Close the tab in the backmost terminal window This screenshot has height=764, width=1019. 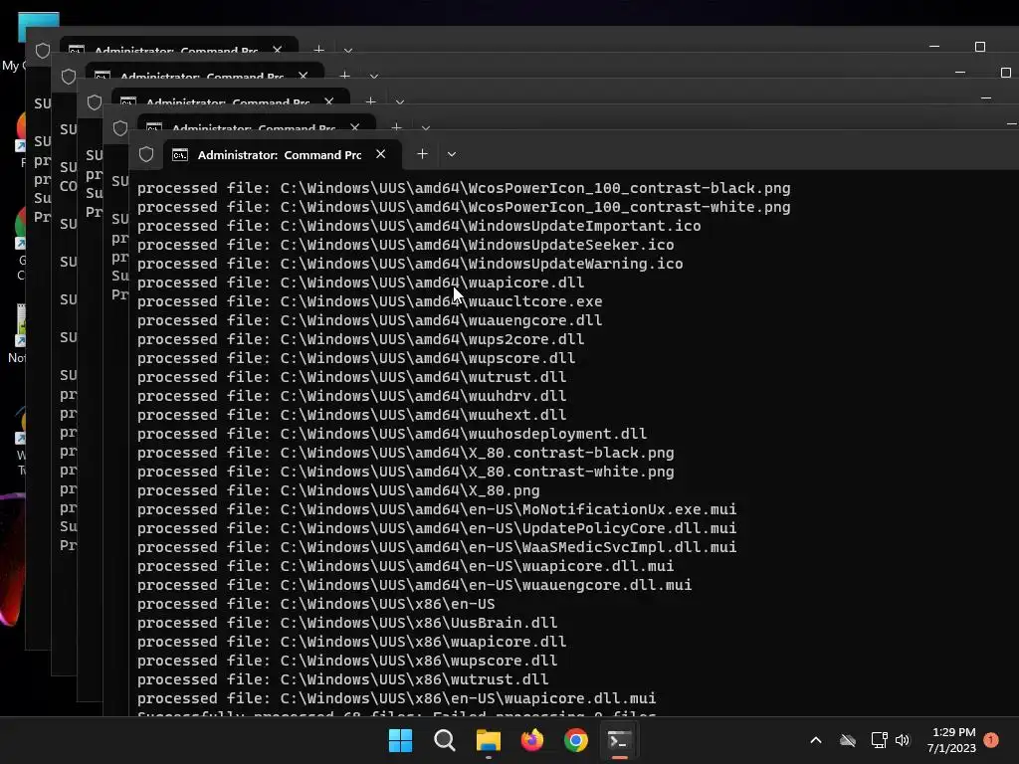click(x=278, y=50)
